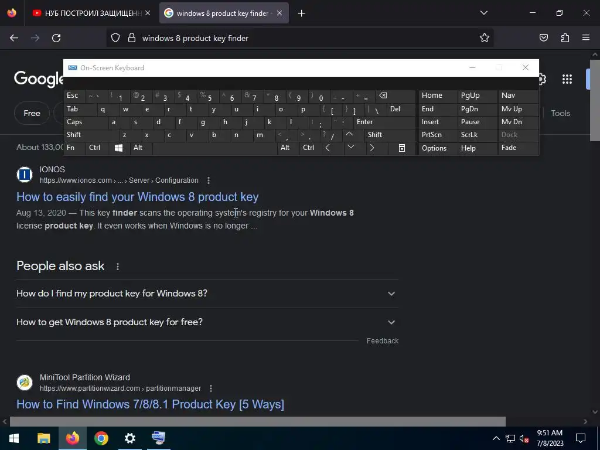Toggle the right Alt key on On-Screen Keyboard

288,148
